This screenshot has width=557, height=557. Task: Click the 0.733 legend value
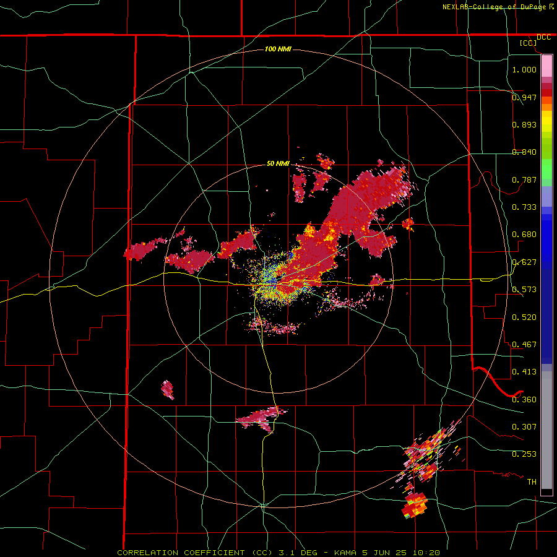point(524,207)
